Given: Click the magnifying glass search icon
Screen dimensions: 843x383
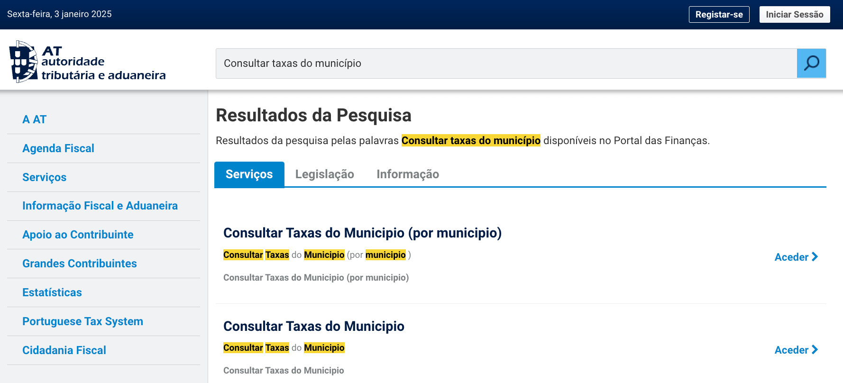Looking at the screenshot, I should coord(811,63).
